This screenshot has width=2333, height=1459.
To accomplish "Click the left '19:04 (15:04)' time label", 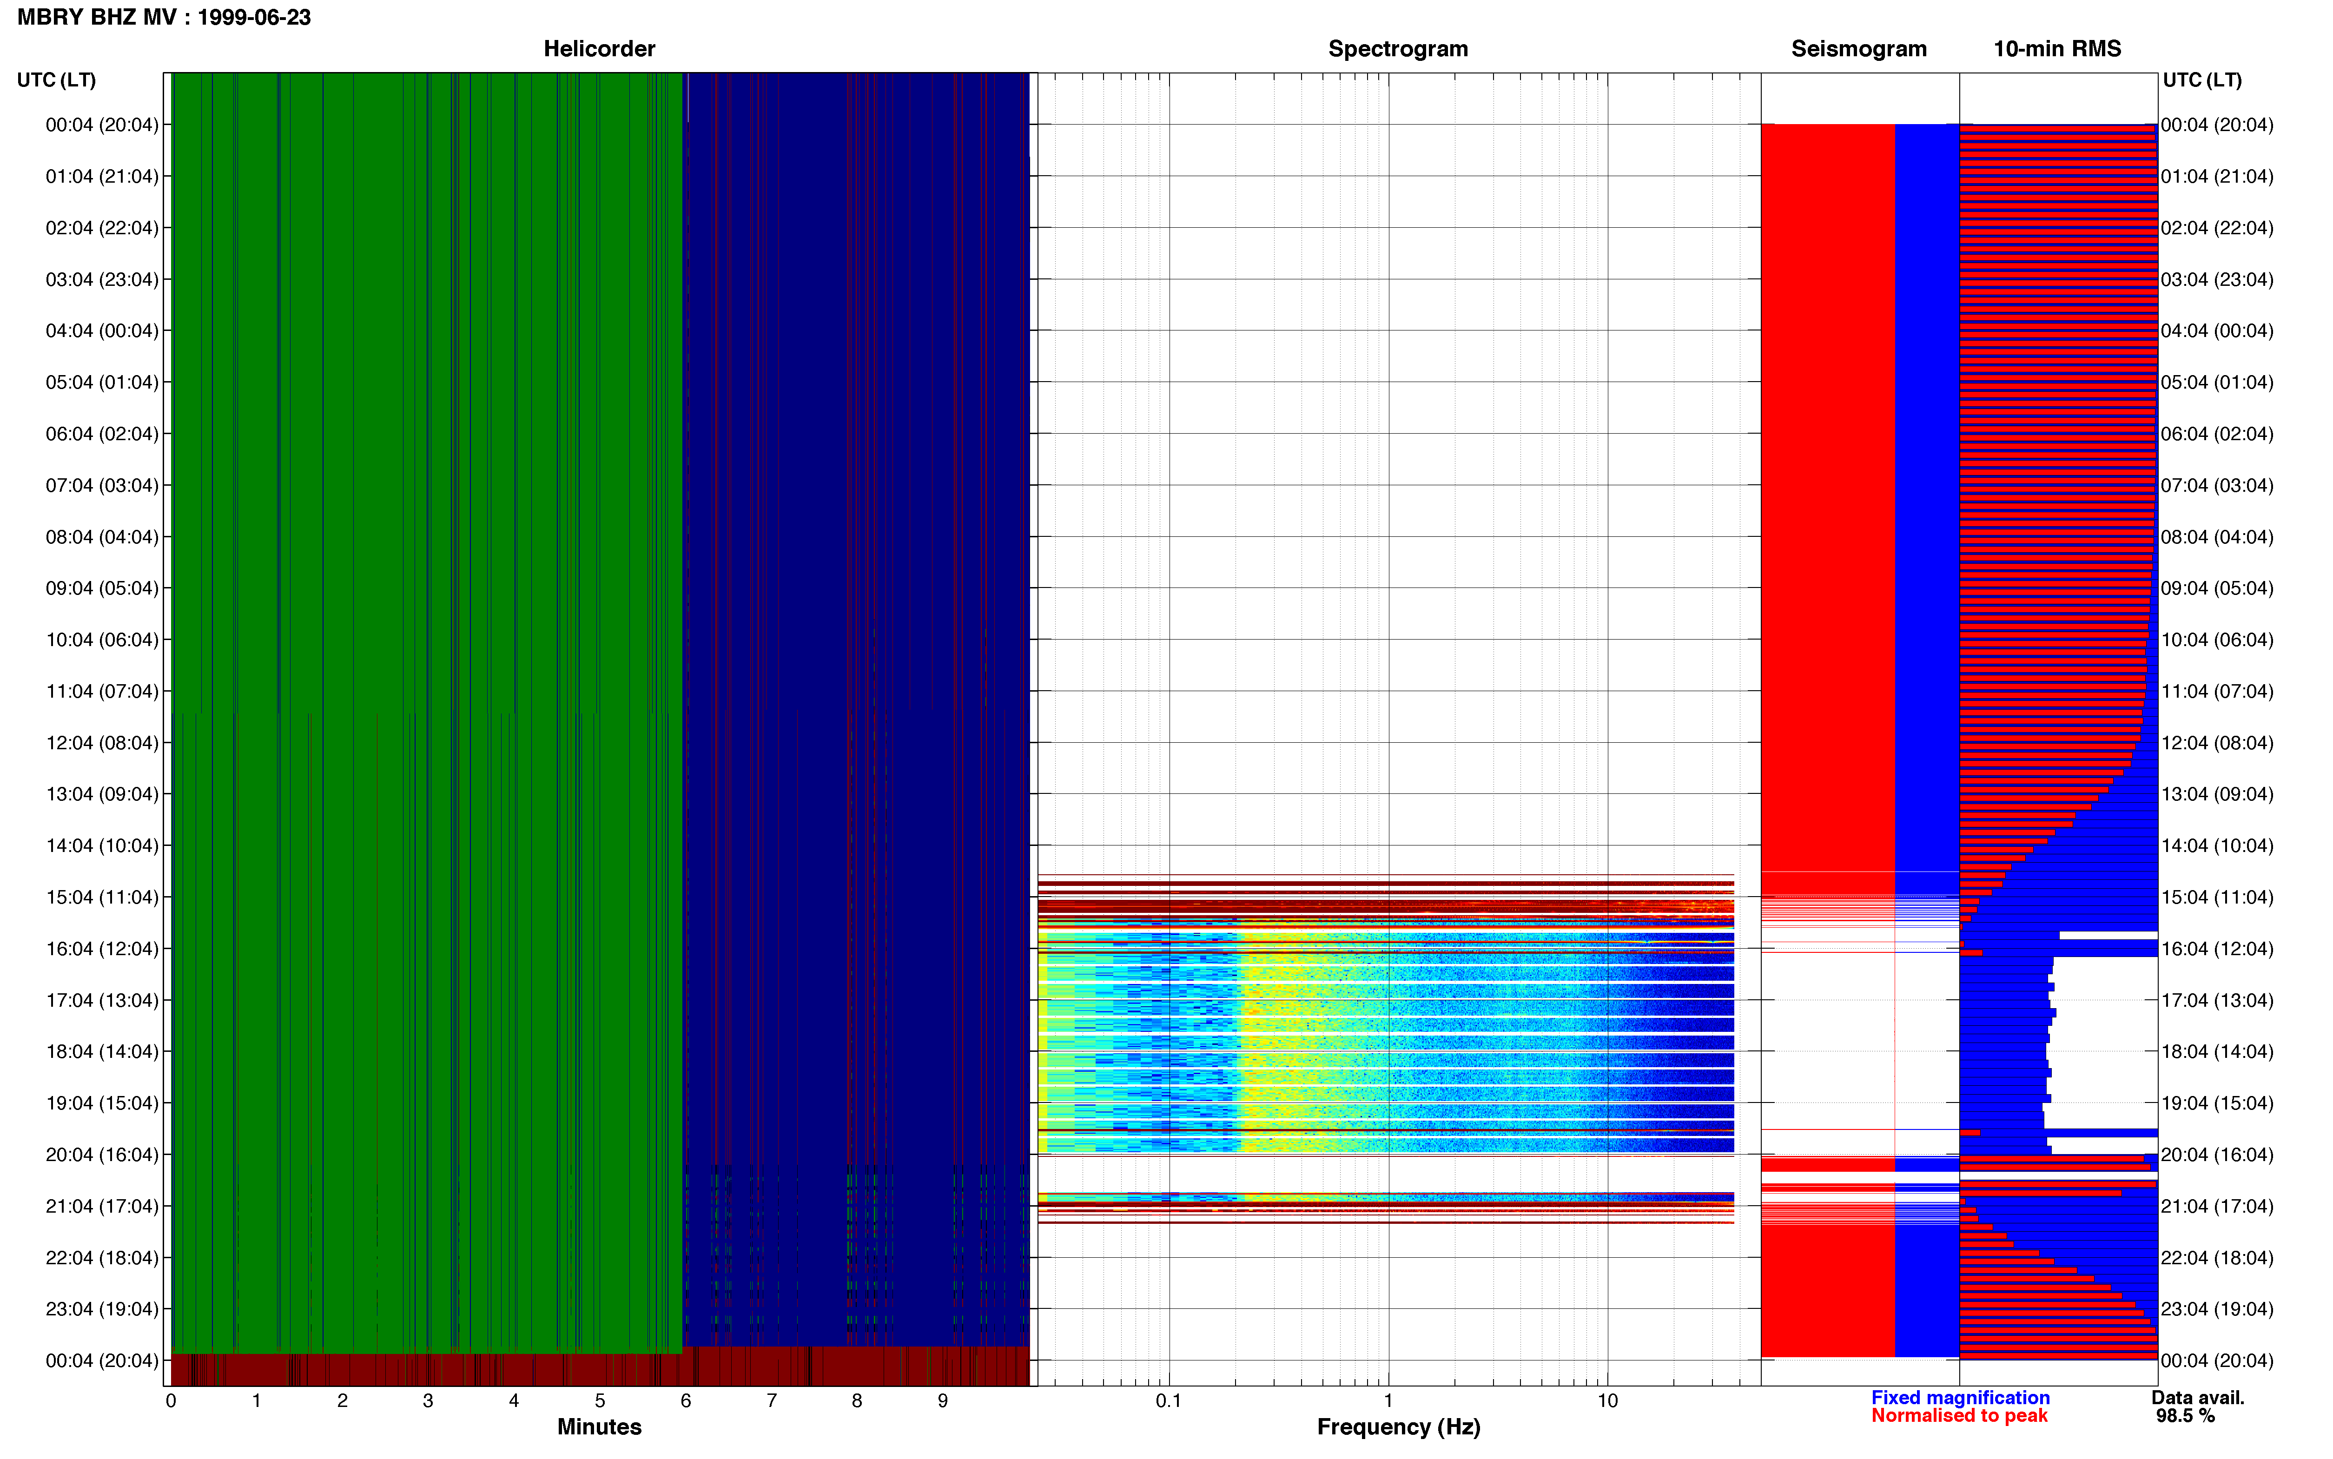I will click(102, 1103).
